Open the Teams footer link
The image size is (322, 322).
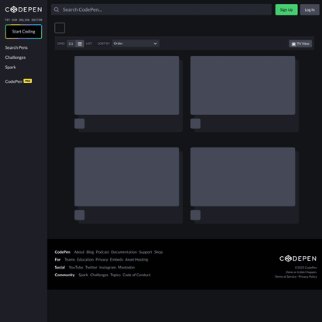tap(70, 259)
